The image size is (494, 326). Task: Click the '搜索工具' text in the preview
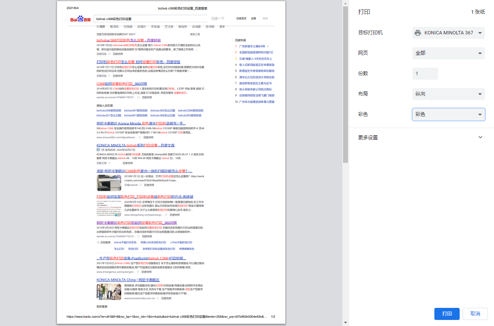[195, 34]
